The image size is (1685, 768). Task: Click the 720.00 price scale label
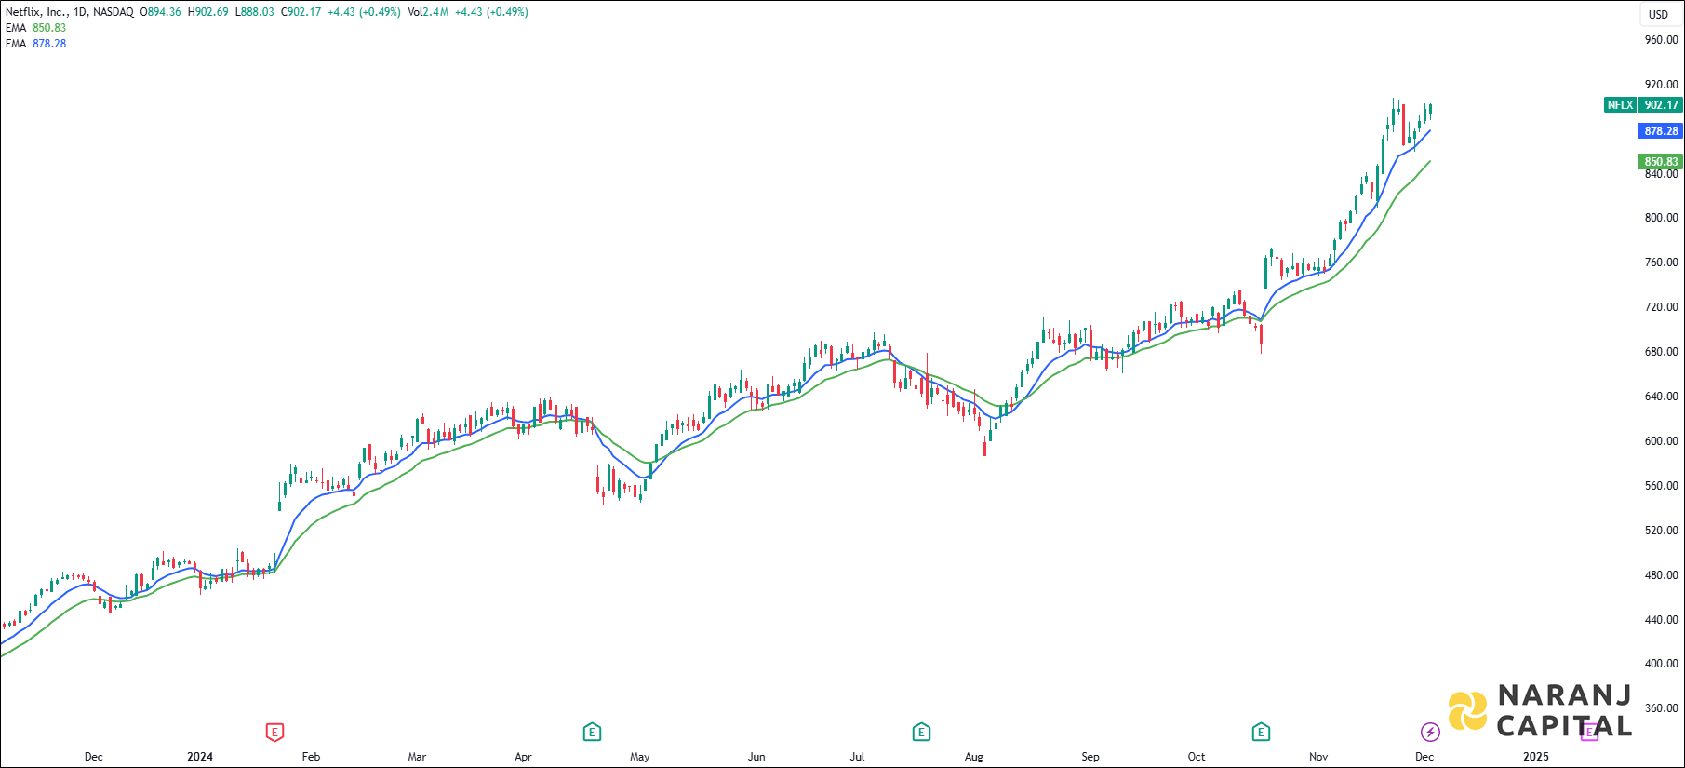click(1661, 307)
